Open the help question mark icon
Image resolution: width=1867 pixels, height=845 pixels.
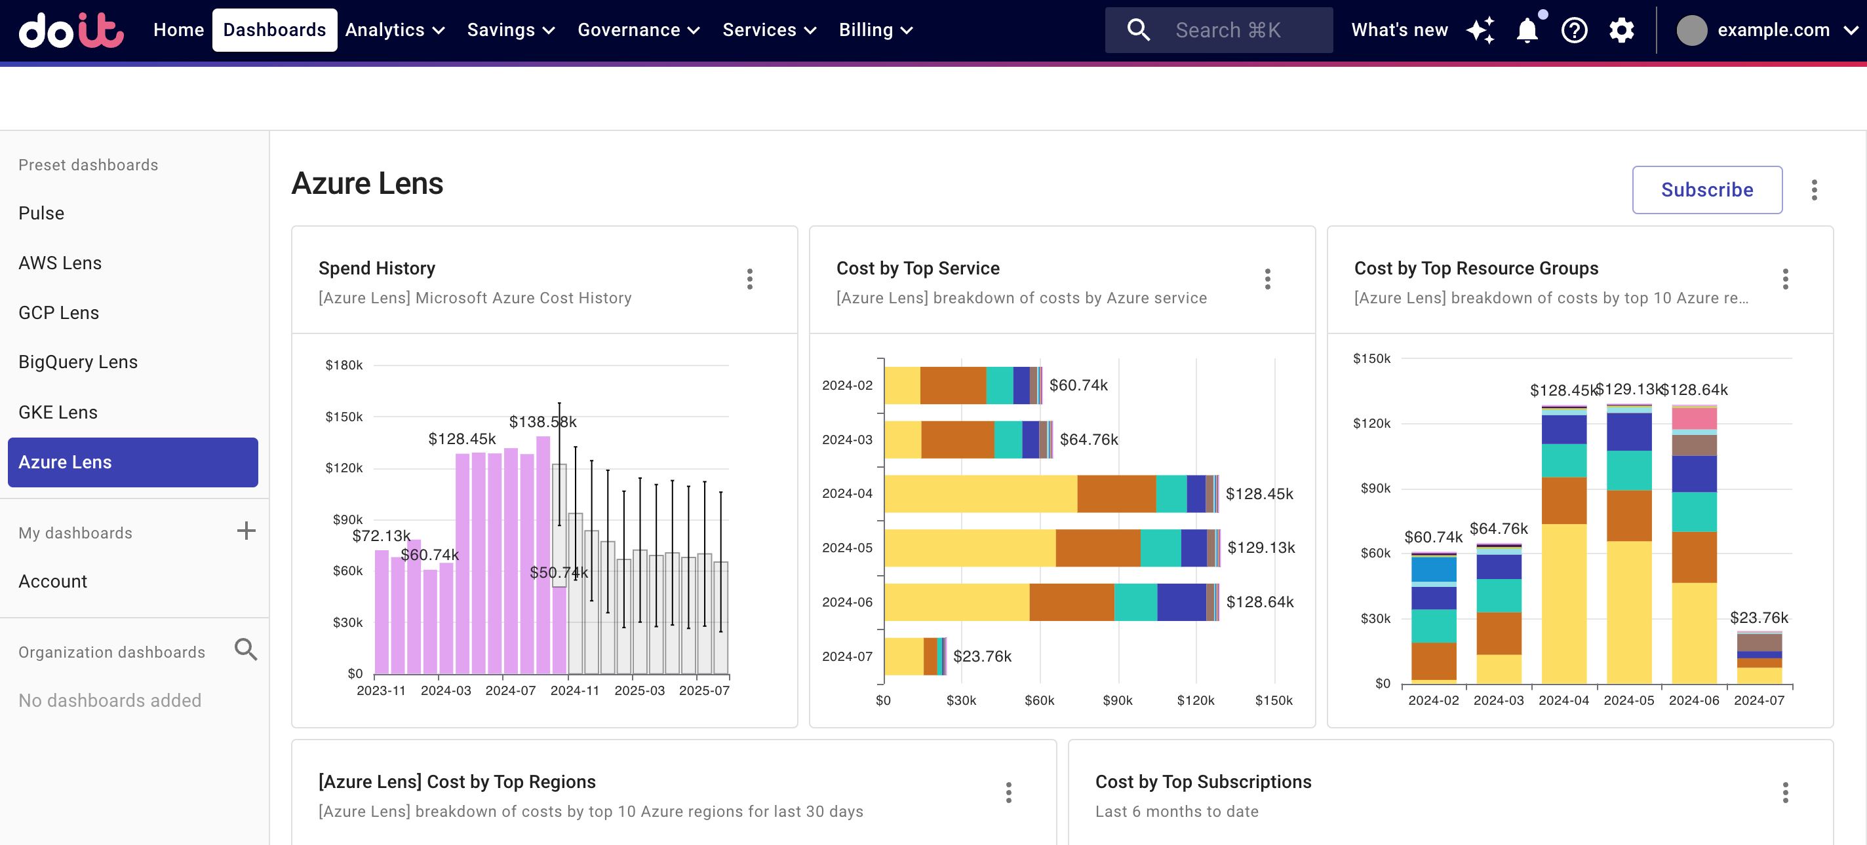coord(1574,29)
